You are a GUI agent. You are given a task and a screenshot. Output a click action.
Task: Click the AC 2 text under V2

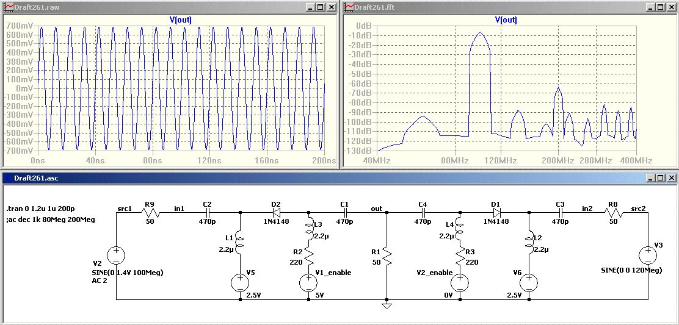[99, 280]
